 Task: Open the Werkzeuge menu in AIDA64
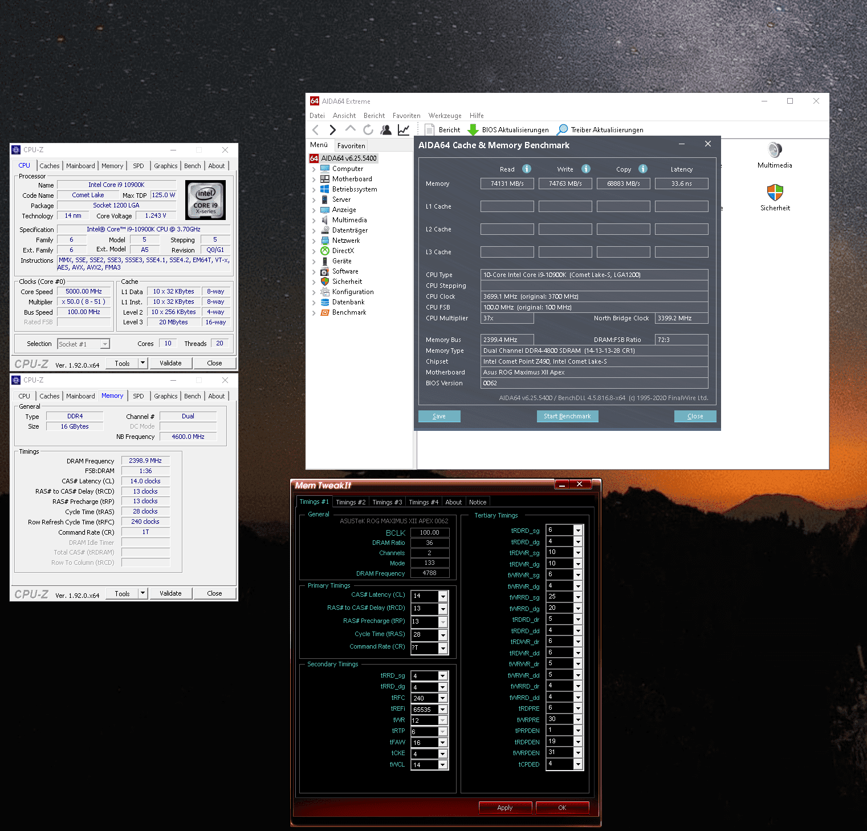click(445, 116)
